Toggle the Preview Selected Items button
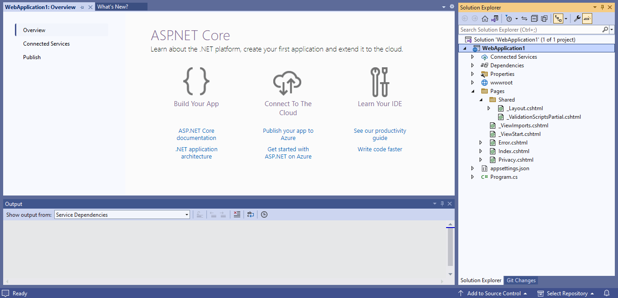Screen dimensions: 618x298 point(587,19)
